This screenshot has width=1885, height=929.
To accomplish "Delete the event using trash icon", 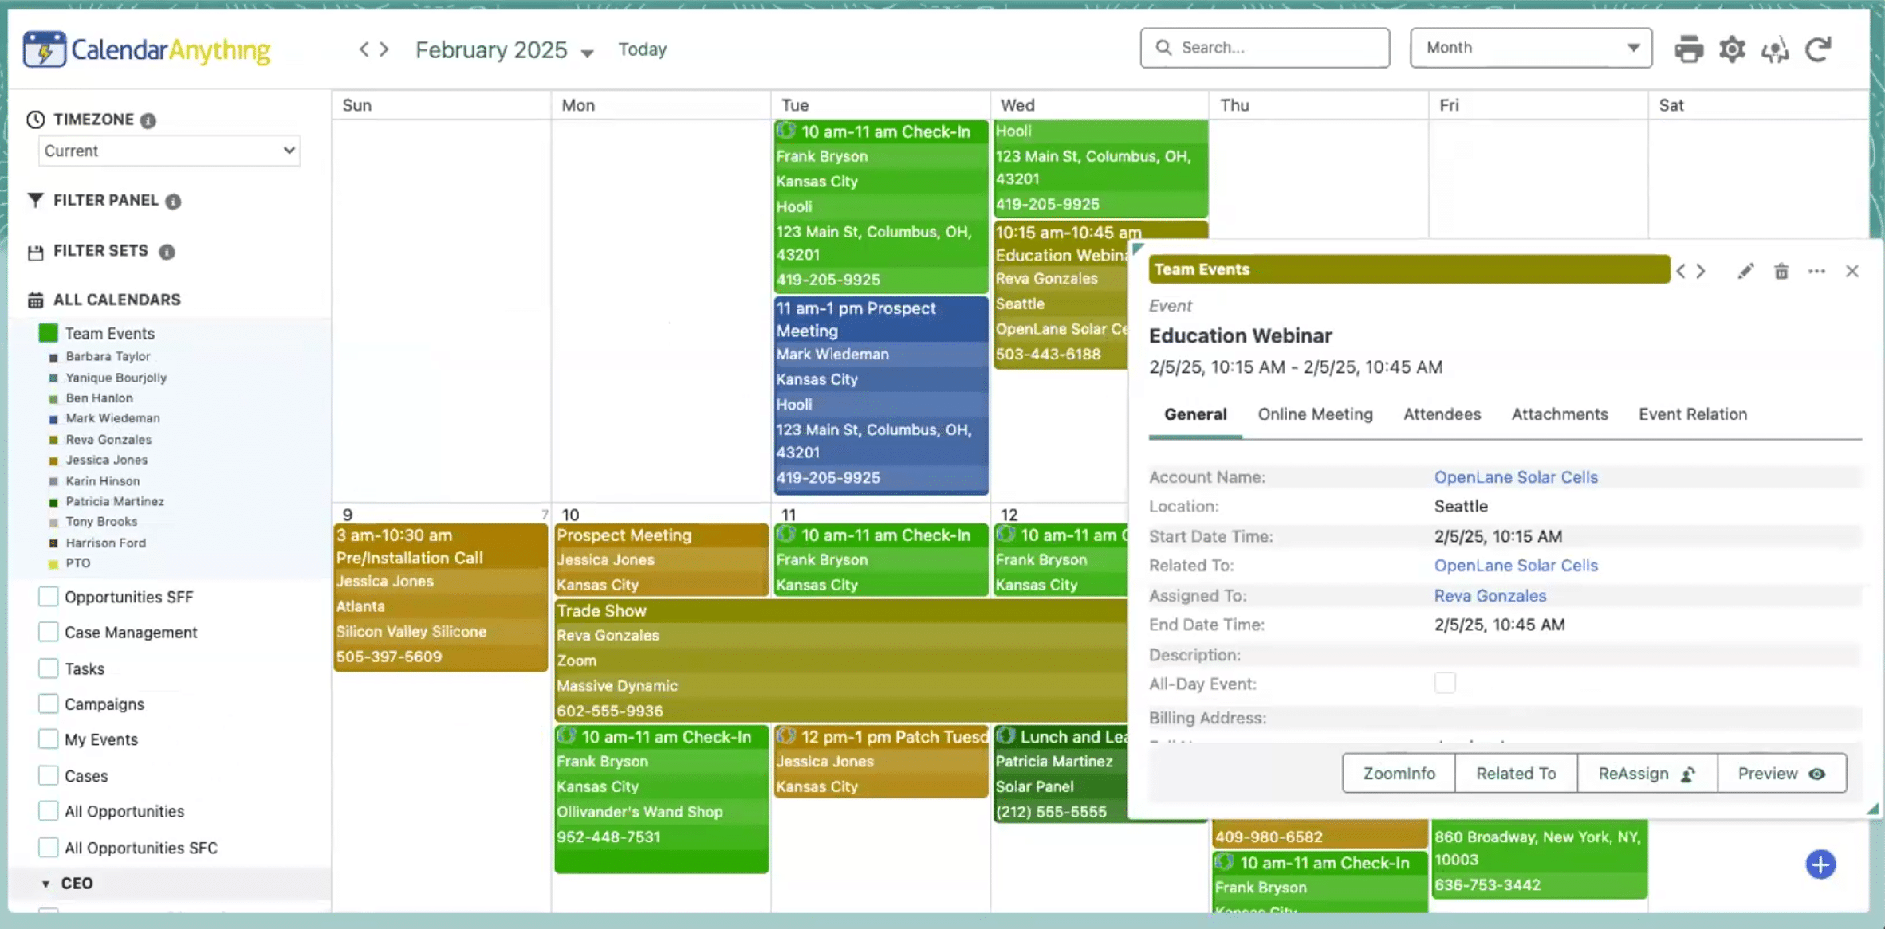I will coord(1781,272).
